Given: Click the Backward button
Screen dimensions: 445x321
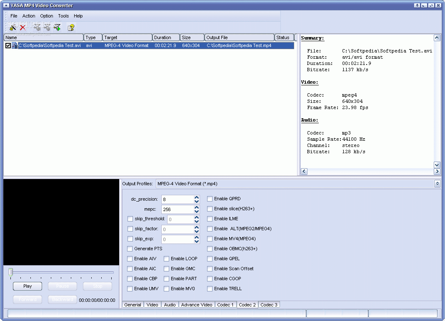Looking at the screenshot, I should (x=62, y=299).
